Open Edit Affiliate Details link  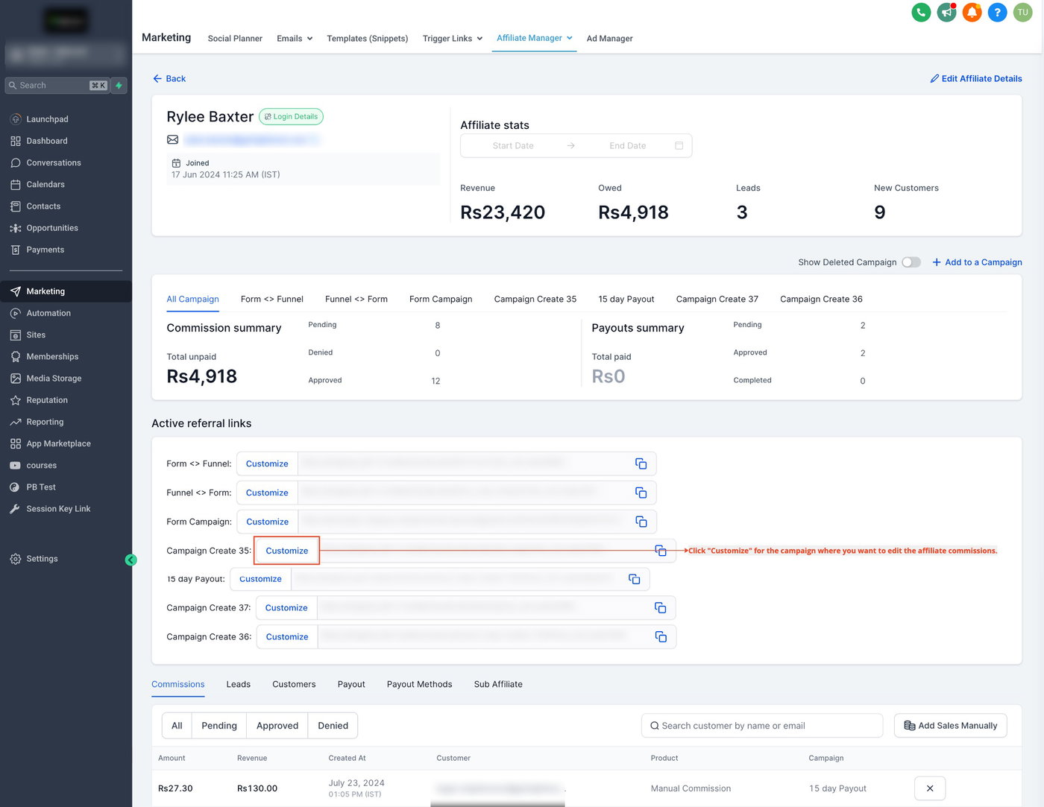(975, 78)
